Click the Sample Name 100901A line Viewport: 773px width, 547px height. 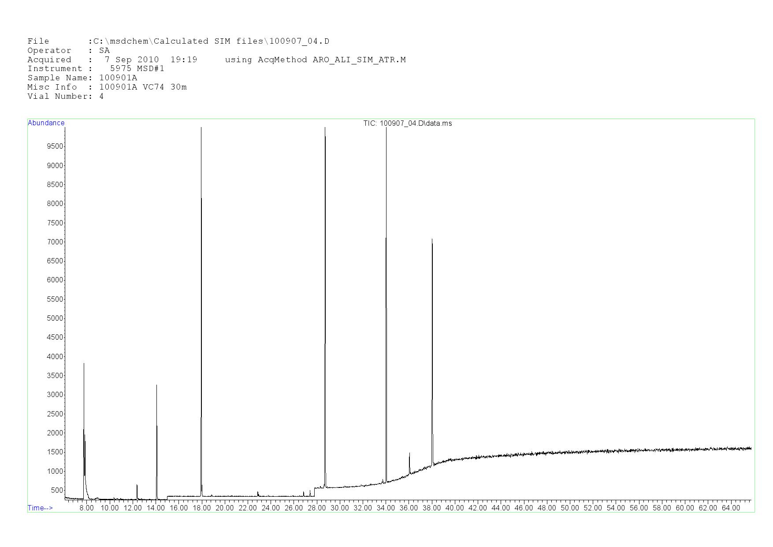coord(82,78)
